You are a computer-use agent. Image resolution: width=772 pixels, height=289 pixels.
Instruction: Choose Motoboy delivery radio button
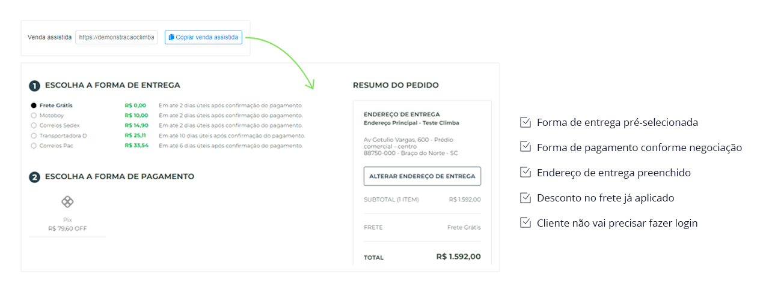point(34,115)
